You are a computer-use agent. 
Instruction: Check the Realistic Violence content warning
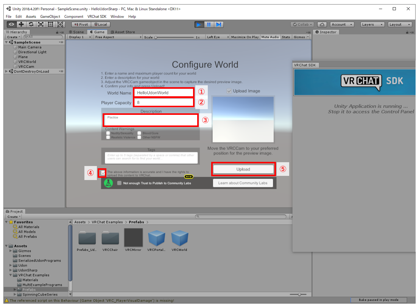pyautogui.click(x=108, y=137)
